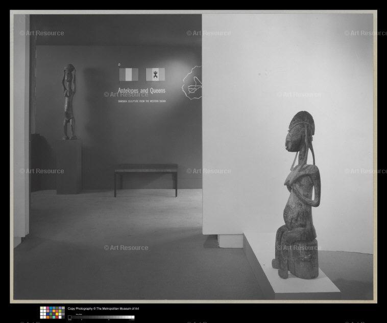Click the "Bambara Sculpture from the Western Sudan" subtitle
Viewport: 387px width, 323px height.
(142, 101)
